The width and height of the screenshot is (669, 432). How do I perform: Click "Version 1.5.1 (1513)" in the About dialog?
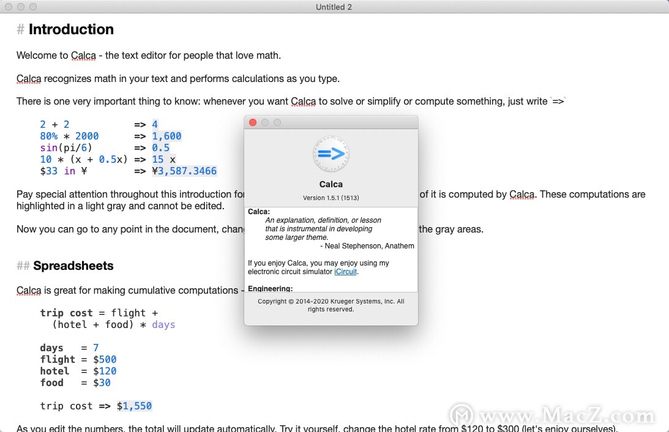coord(331,198)
